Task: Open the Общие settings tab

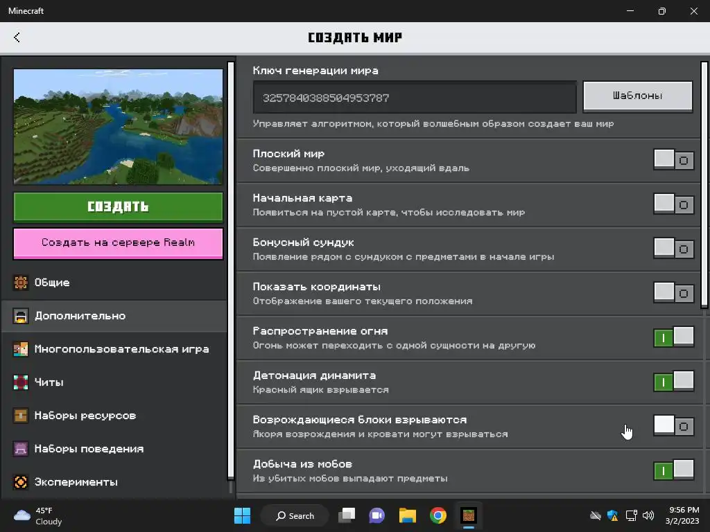Action: click(114, 283)
